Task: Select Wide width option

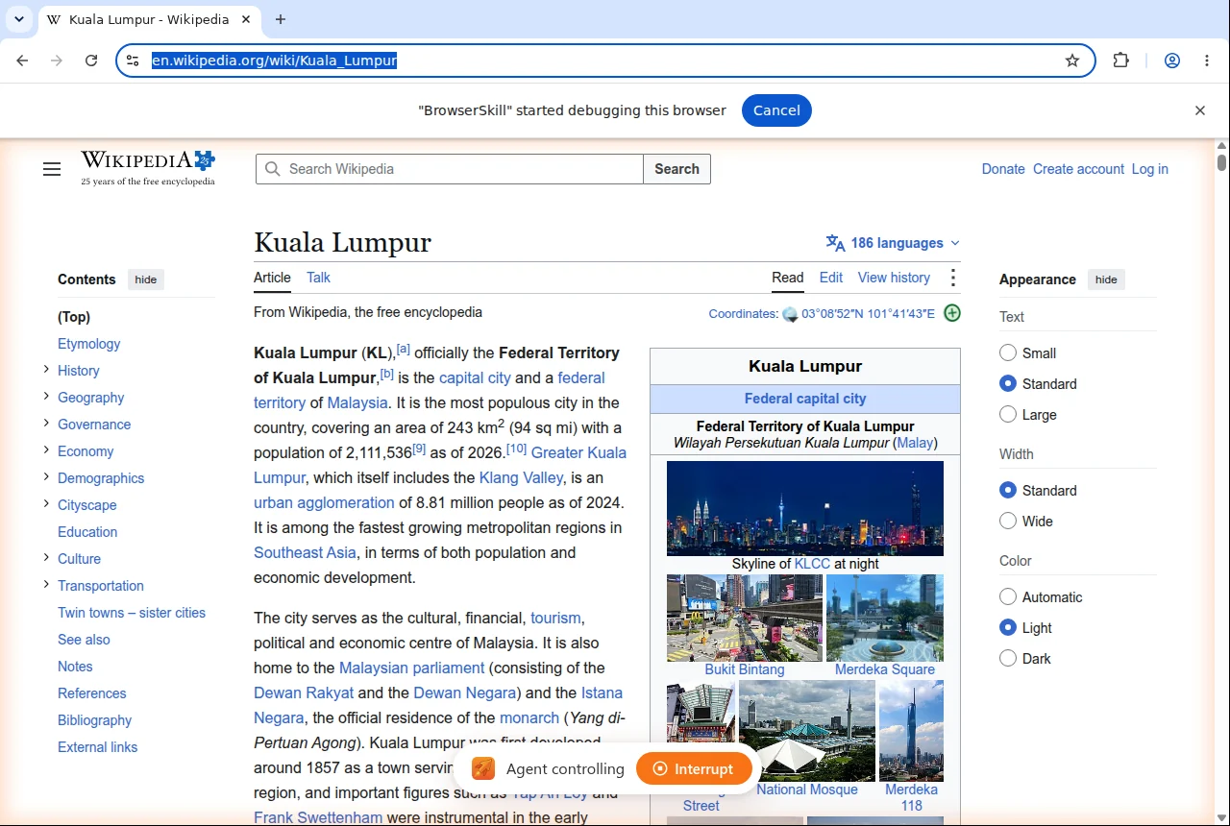Action: [x=1008, y=522]
